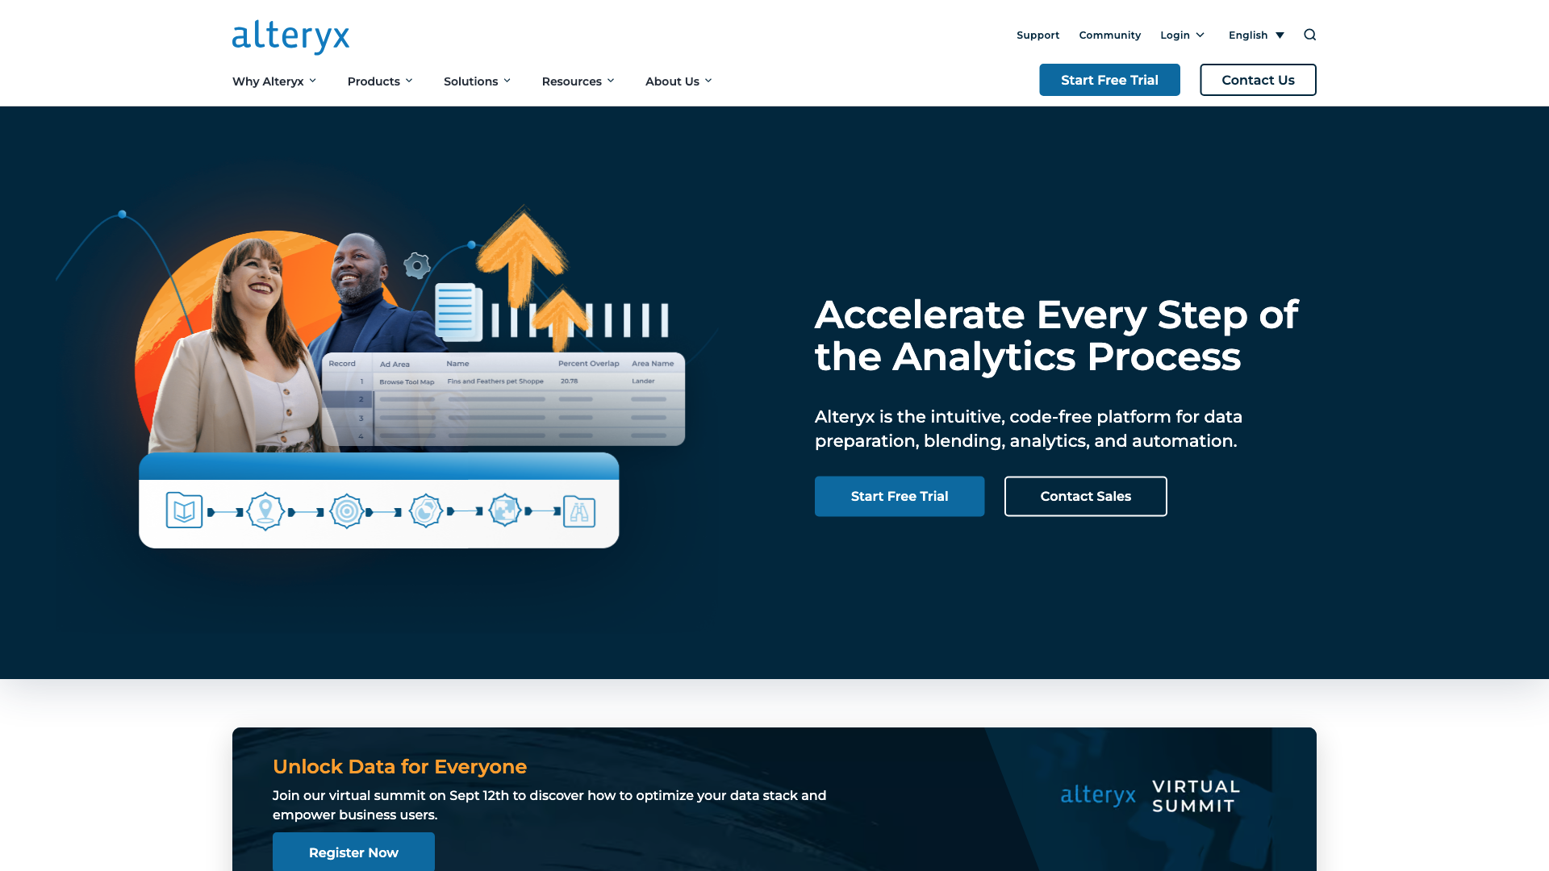Select the English language dropdown

pos(1255,35)
